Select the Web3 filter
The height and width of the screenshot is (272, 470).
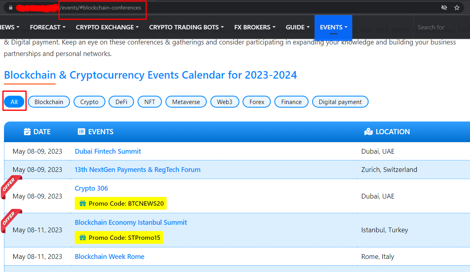(x=225, y=102)
